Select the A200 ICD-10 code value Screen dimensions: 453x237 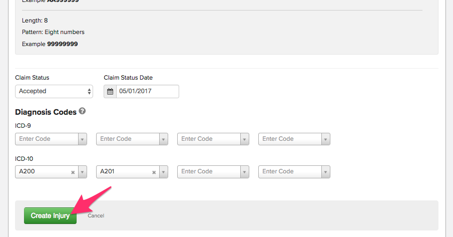point(27,171)
